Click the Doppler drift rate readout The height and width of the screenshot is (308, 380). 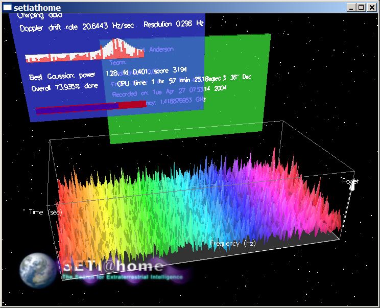click(77, 27)
